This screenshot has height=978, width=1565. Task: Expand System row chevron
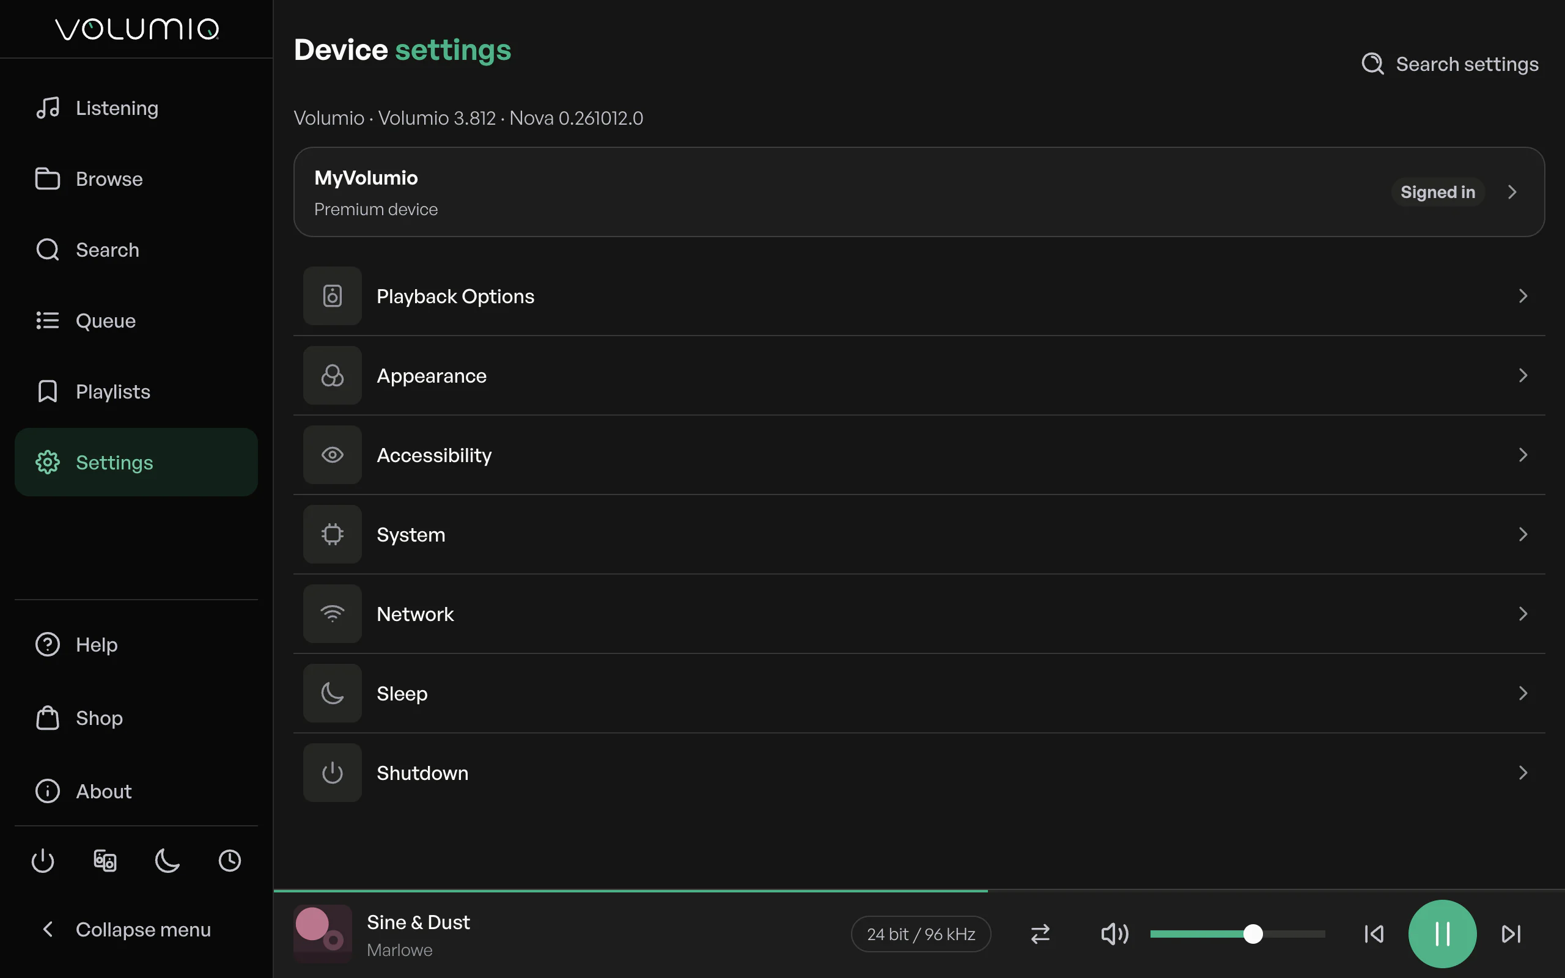pyautogui.click(x=1523, y=534)
